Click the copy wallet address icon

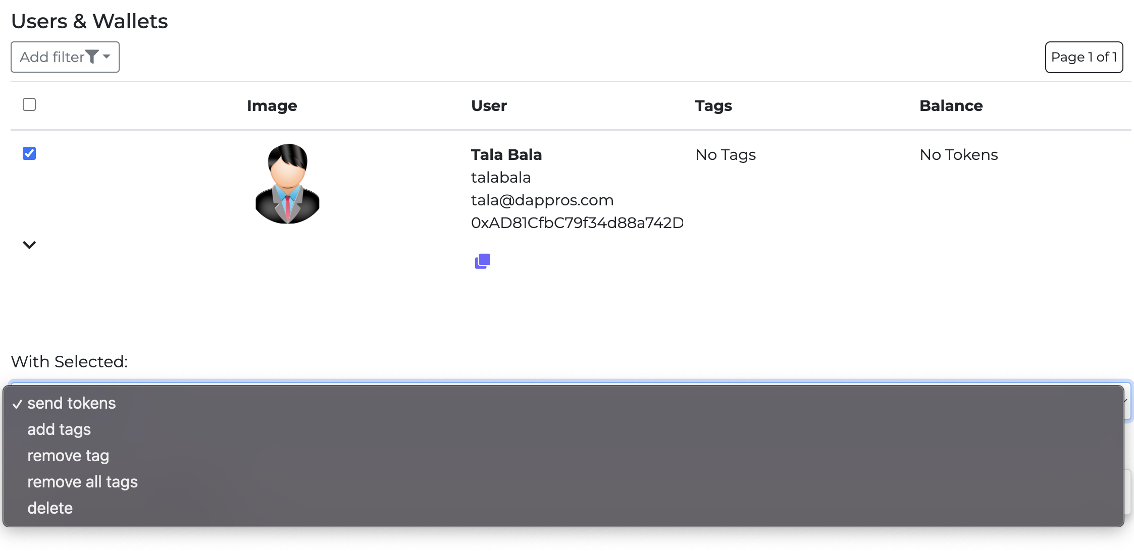pyautogui.click(x=482, y=261)
